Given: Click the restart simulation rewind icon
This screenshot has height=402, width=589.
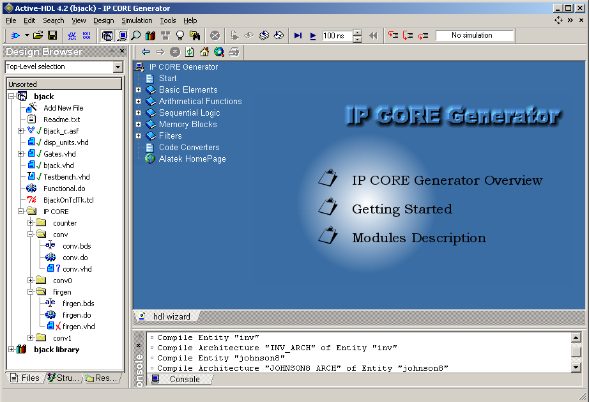Looking at the screenshot, I should pyautogui.click(x=373, y=36).
